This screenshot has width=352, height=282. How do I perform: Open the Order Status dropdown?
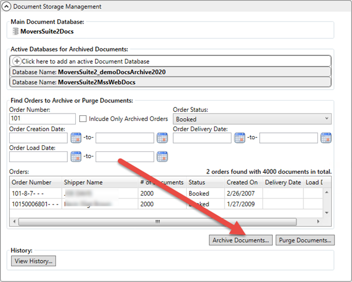pyautogui.click(x=252, y=119)
